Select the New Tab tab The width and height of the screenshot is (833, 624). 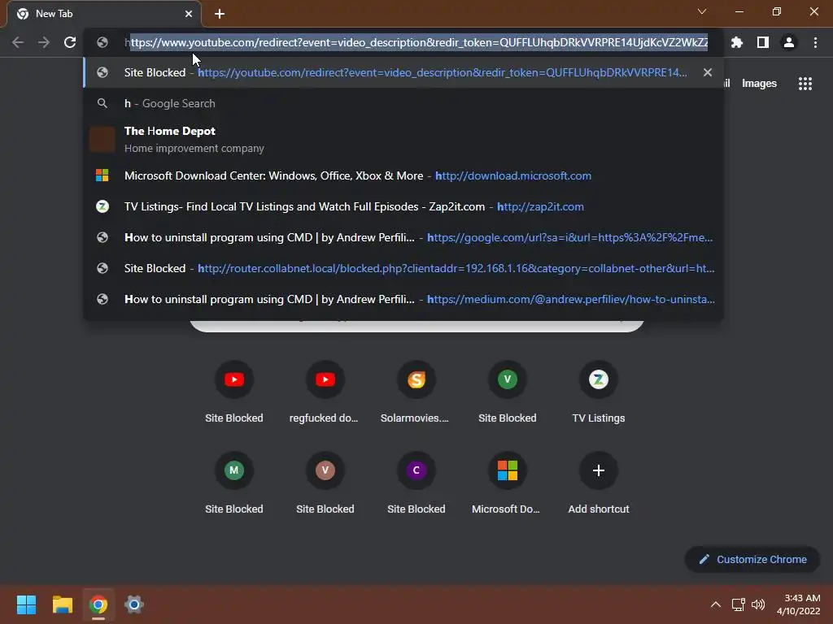(104, 14)
